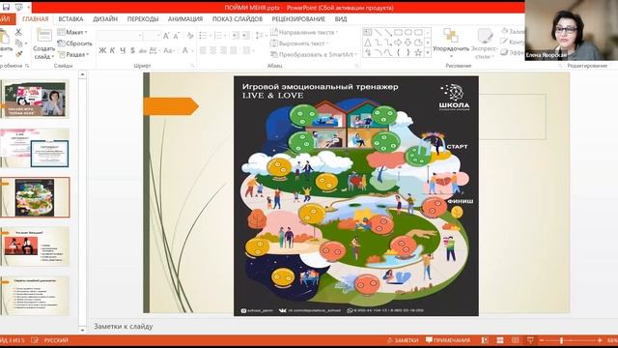The image size is (618, 348).
Task: Toggle align text left
Action: [203, 50]
